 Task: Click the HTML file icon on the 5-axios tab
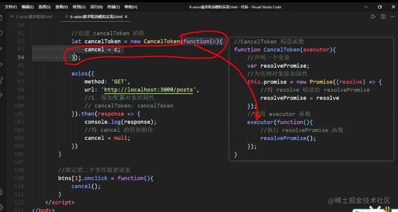(12, 17)
